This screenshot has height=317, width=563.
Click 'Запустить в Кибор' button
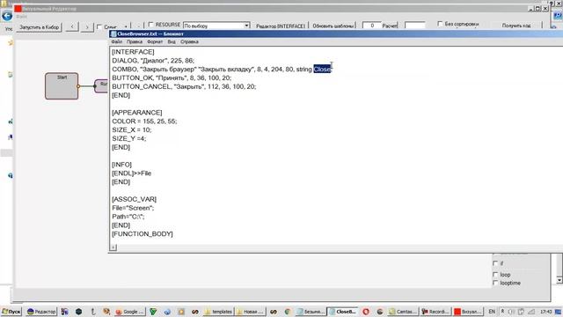point(39,27)
